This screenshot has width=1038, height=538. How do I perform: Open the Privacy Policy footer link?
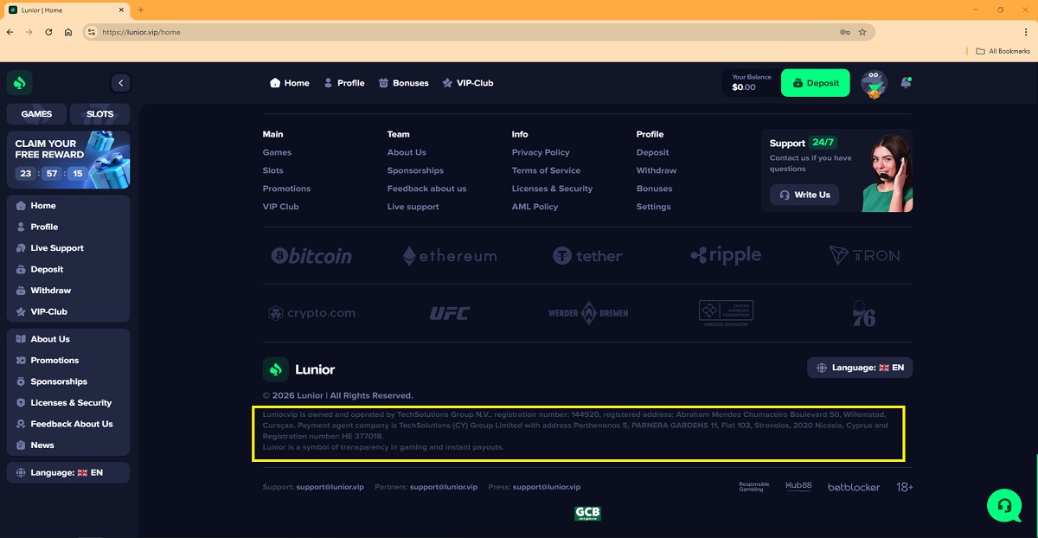pos(540,152)
